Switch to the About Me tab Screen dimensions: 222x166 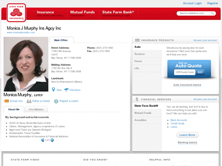point(14,109)
